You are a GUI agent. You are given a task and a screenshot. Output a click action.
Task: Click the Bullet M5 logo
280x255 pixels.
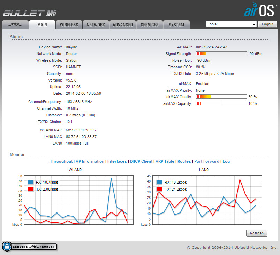(x=29, y=13)
